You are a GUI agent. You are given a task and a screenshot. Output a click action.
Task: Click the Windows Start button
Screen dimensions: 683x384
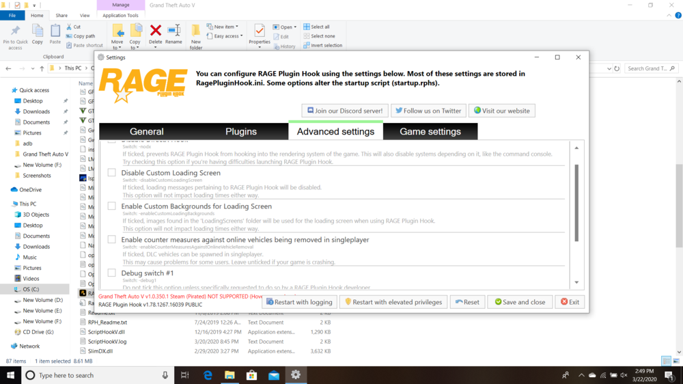point(10,375)
